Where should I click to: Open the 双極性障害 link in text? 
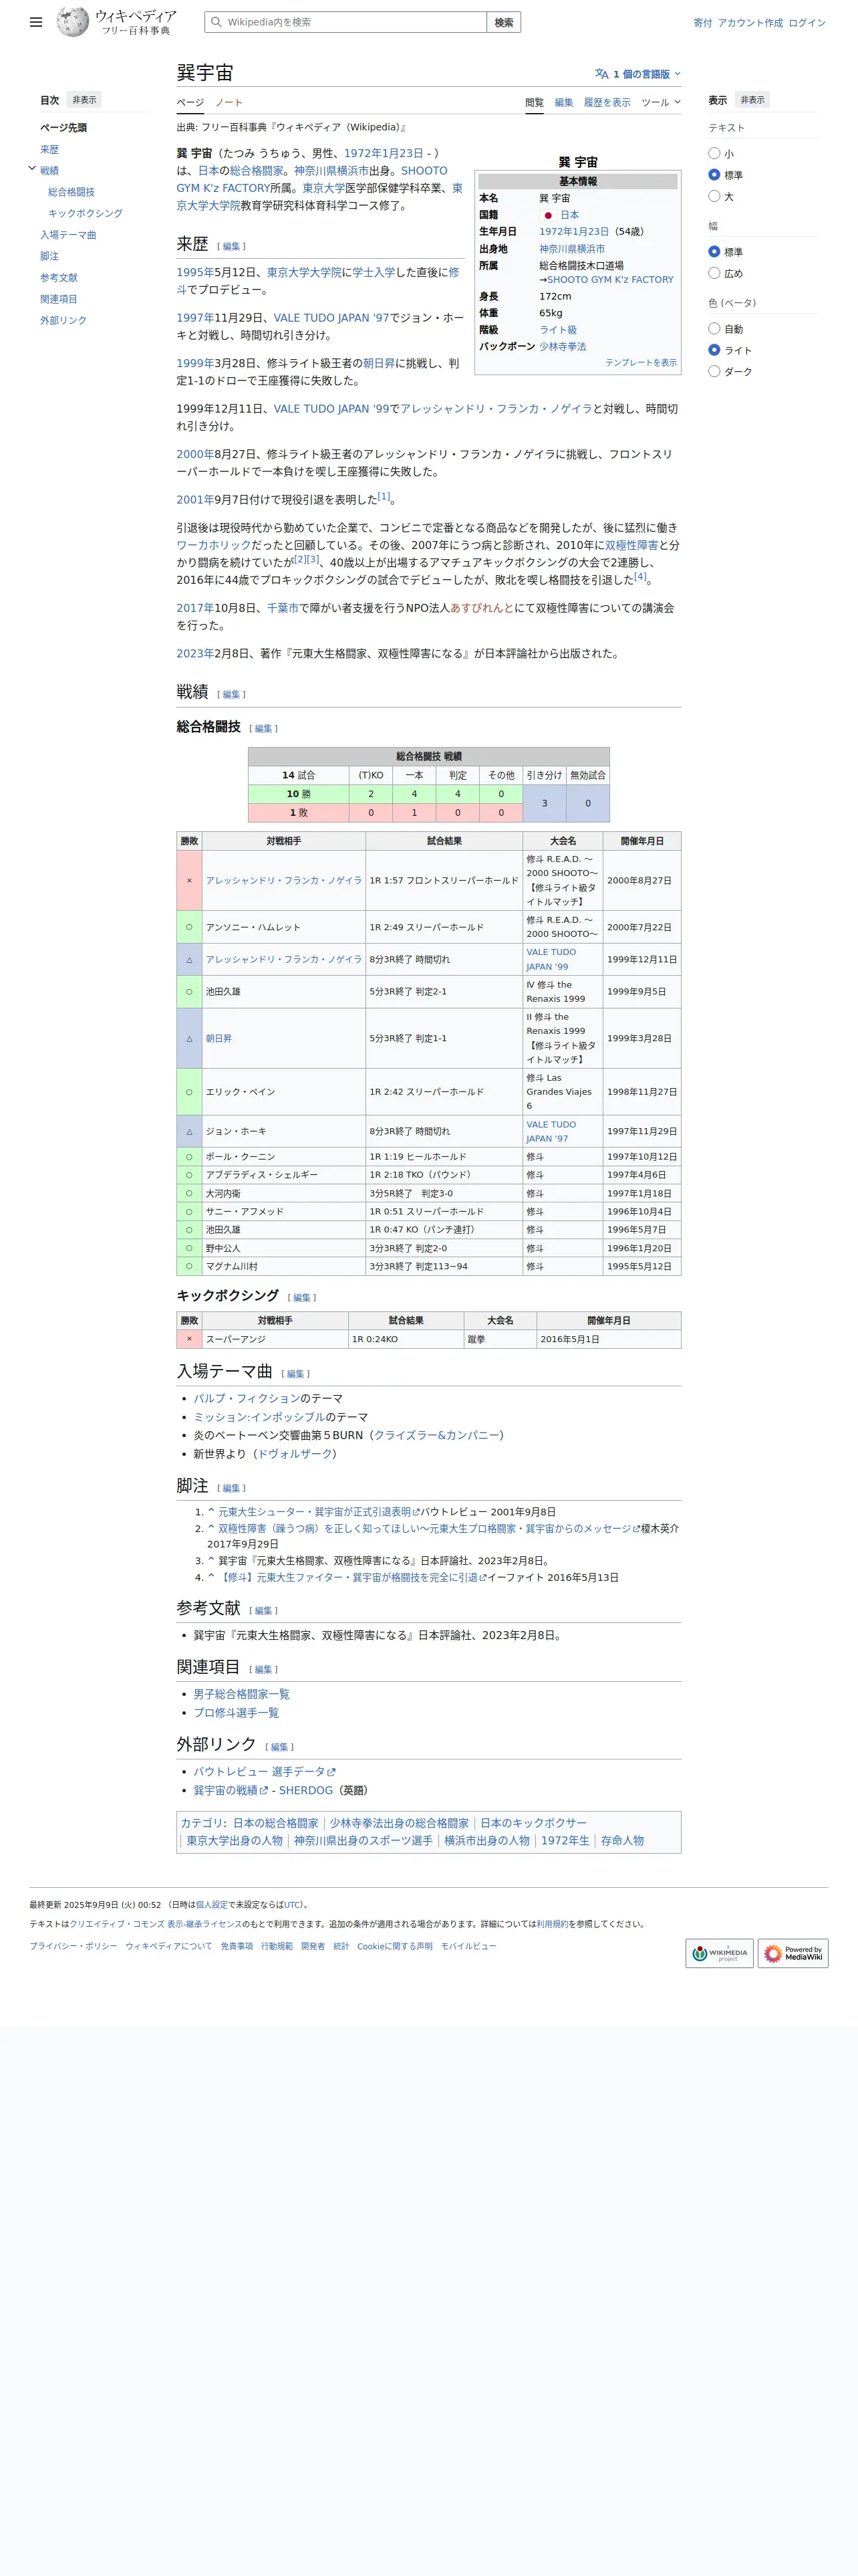631,545
